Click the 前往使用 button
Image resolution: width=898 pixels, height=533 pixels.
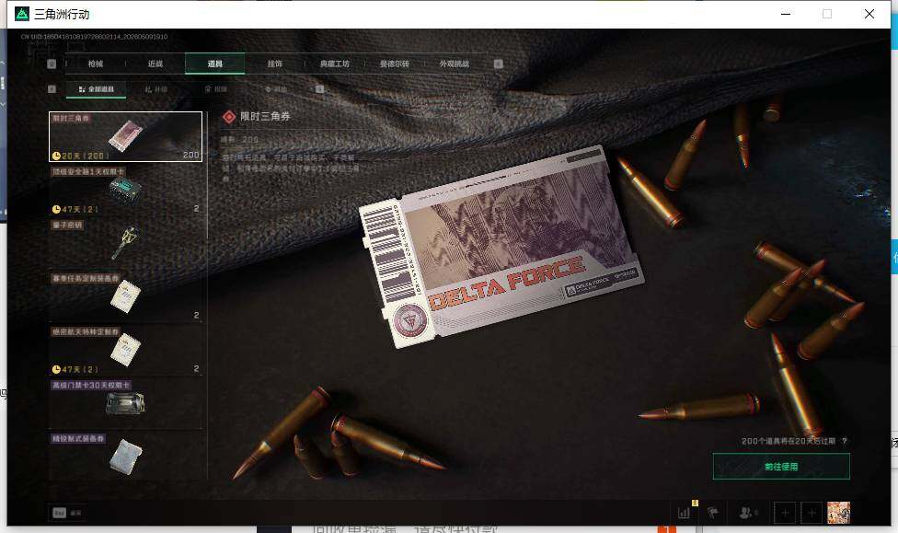click(x=781, y=467)
